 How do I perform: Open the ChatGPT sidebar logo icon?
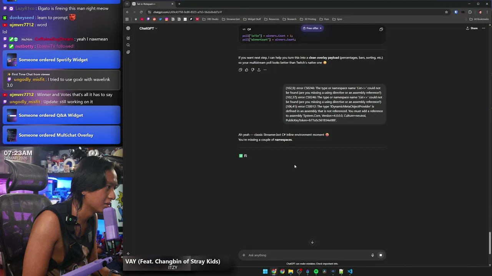point(128,28)
